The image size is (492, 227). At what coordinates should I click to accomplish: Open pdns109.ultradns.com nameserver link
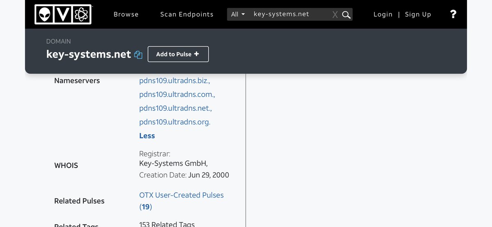point(177,94)
